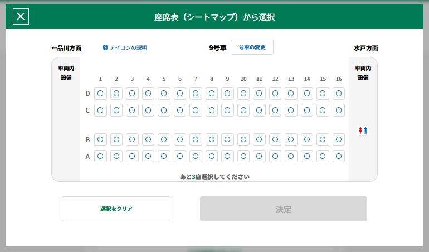The width and height of the screenshot is (429, 252).
Task: Select seat 12B
Action: tap(275, 139)
